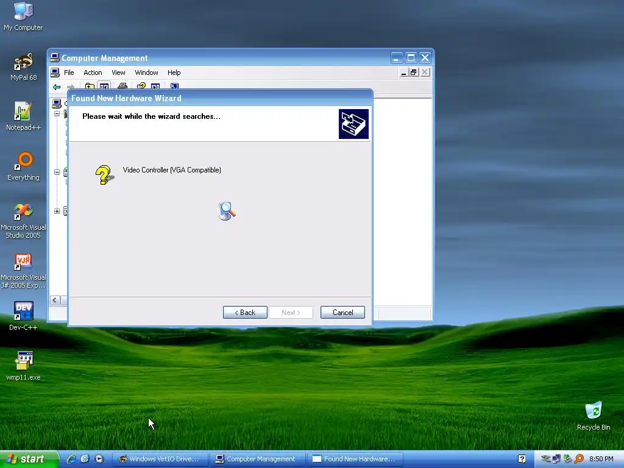The height and width of the screenshot is (468, 624).
Task: Switch to Found New Hardware taskbar button
Action: 355,459
